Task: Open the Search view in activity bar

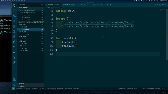Action: click(x=14, y=10)
